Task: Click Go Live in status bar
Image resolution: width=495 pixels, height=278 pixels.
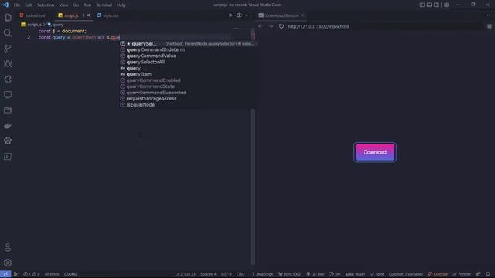Action: pyautogui.click(x=315, y=274)
